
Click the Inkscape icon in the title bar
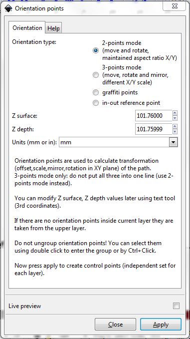pyautogui.click(x=8, y=8)
